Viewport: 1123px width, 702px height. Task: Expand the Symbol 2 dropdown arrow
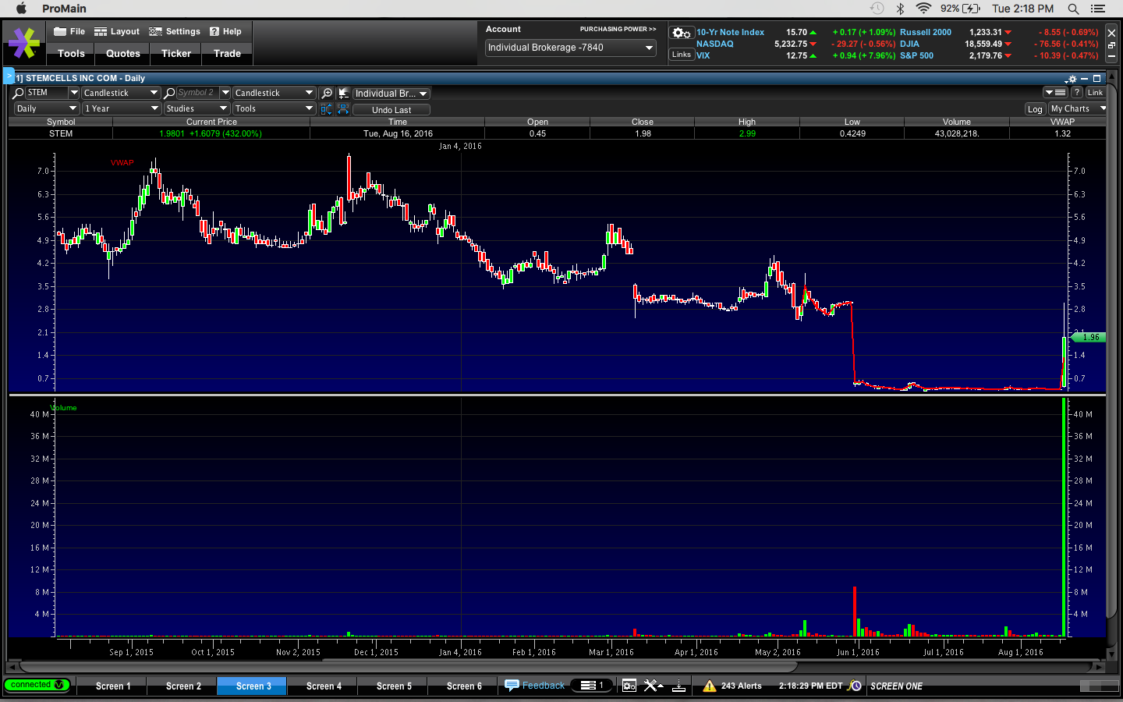tap(225, 93)
